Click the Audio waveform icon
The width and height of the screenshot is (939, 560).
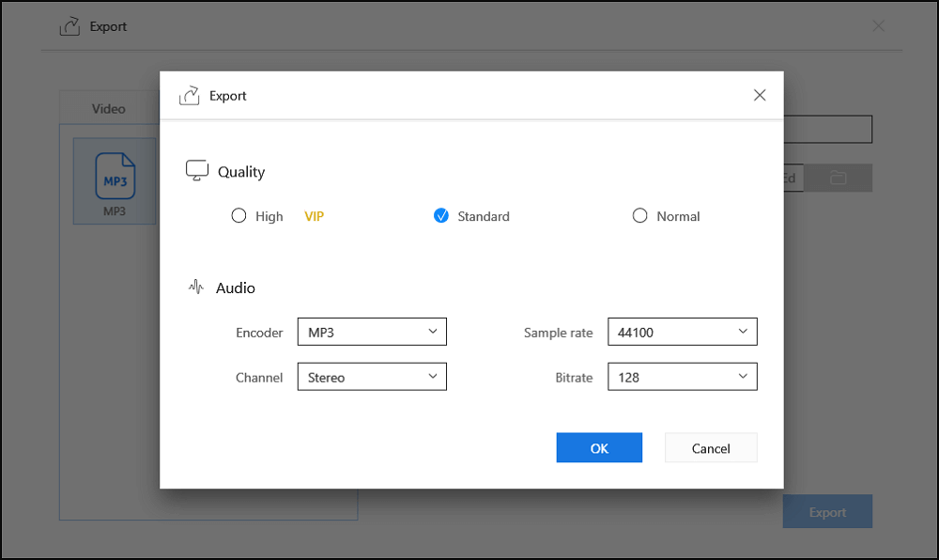coord(196,288)
